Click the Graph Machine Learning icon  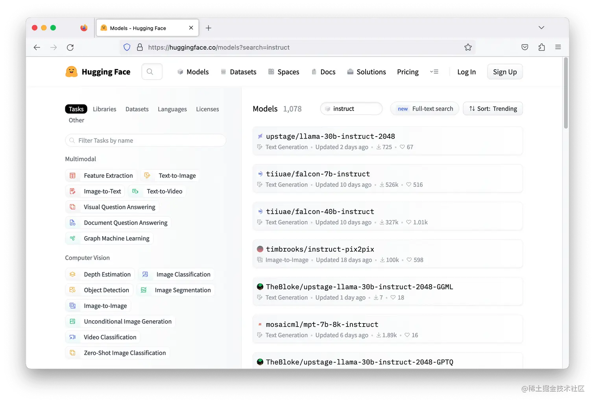pos(72,238)
